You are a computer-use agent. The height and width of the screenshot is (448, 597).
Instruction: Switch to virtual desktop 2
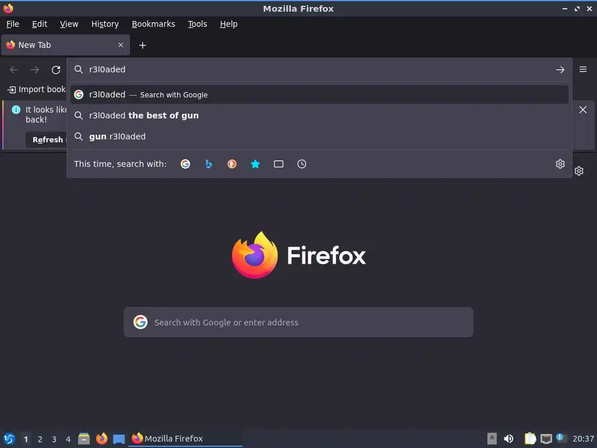[x=40, y=439]
